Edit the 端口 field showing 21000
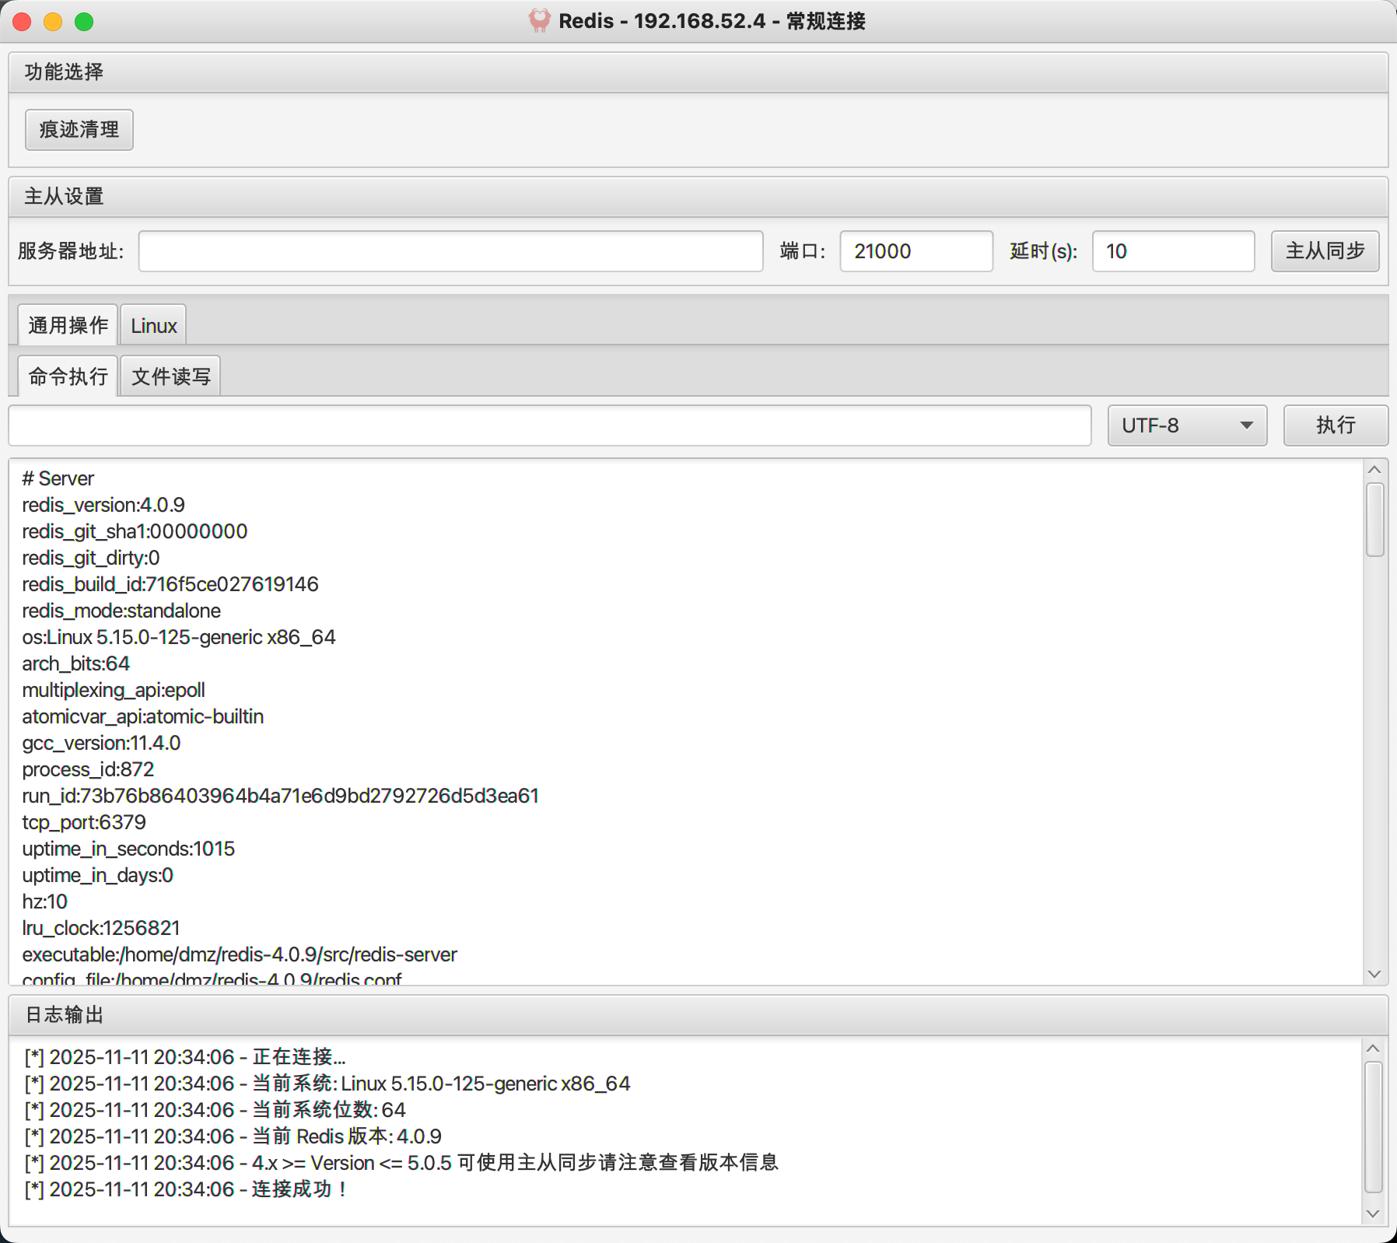 coord(916,251)
